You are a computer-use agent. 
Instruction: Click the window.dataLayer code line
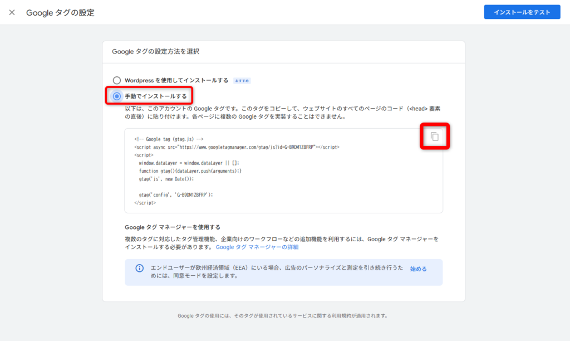coord(189,163)
